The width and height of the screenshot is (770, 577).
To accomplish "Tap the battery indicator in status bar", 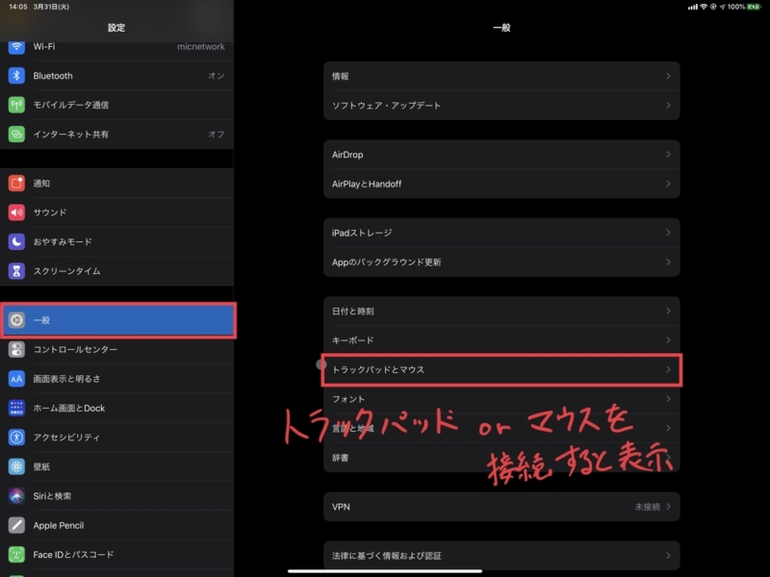I will [x=754, y=7].
